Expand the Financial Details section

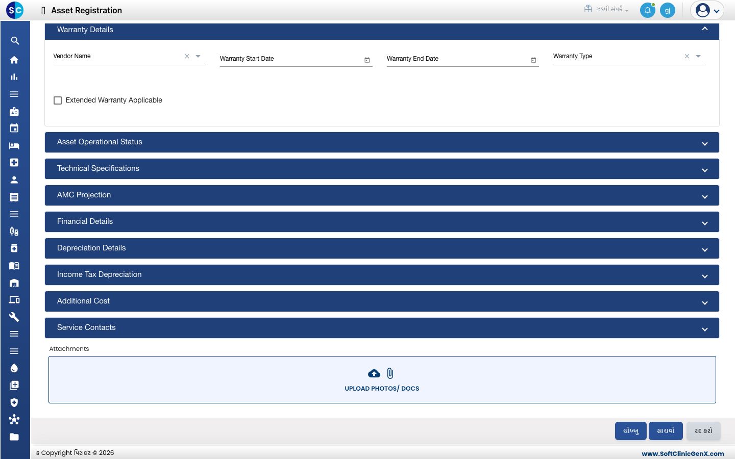382,222
